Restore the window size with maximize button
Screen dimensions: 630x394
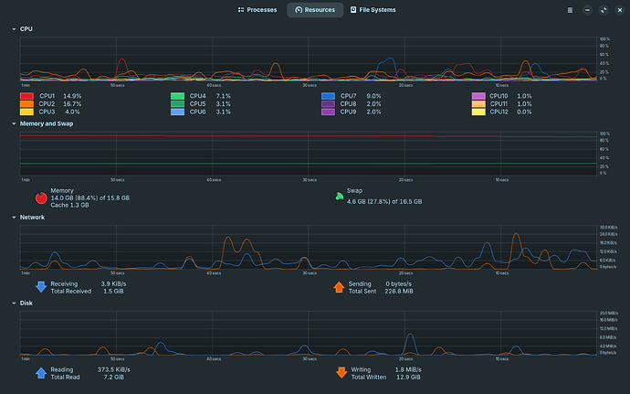click(604, 10)
